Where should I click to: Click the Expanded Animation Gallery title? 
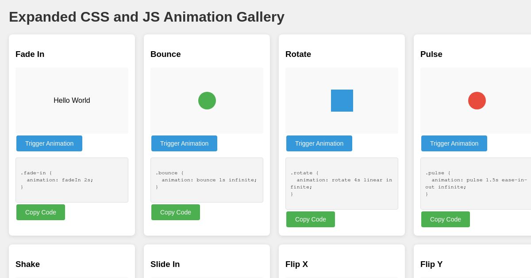pyautogui.click(x=146, y=17)
